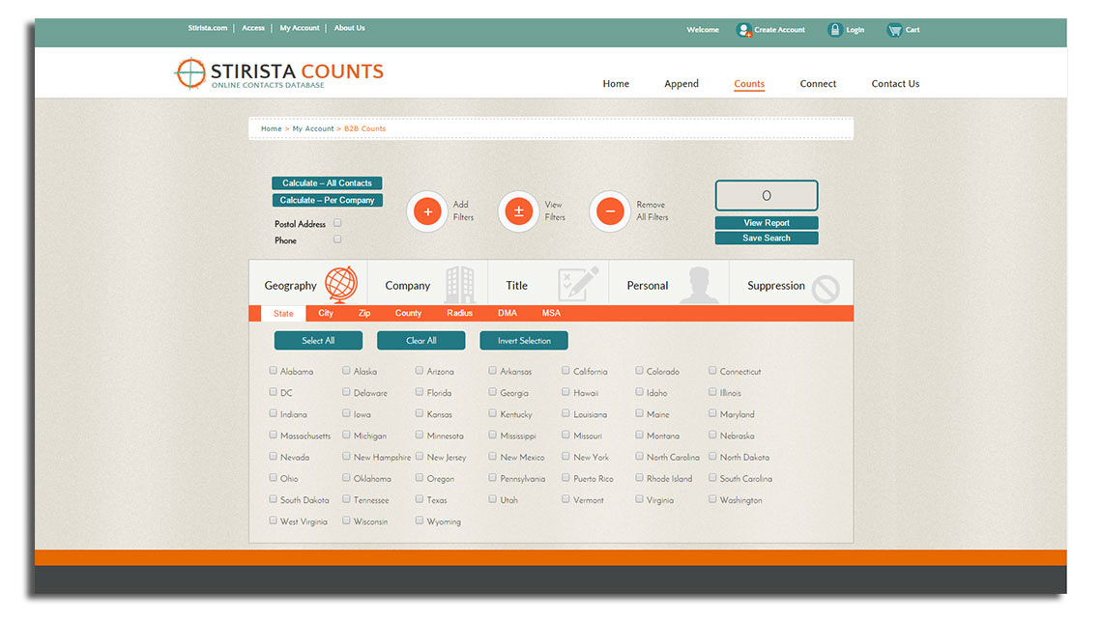Click the Welcome text in top bar
This screenshot has width=1102, height=618.
(x=703, y=30)
